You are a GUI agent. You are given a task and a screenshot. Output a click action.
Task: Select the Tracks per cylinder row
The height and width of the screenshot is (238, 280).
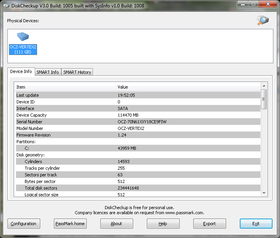click(138, 168)
